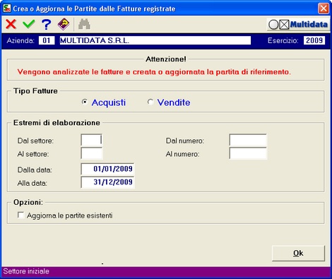Click the Azienda code field 01
Viewport: 332px width, 279px height.
point(47,40)
